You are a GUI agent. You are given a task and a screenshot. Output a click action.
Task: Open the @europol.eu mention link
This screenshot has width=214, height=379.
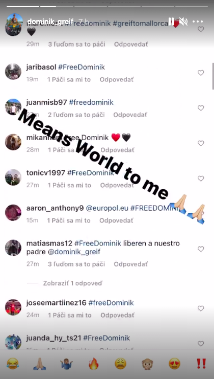(107, 208)
